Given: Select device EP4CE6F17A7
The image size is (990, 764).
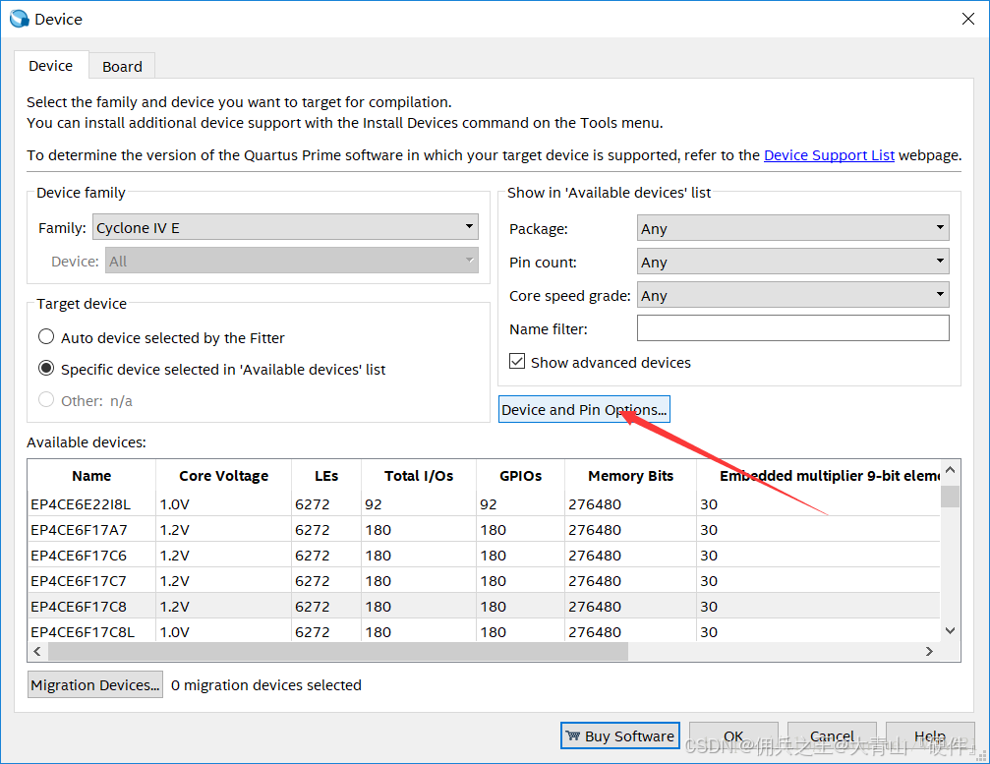Looking at the screenshot, I should click(79, 530).
